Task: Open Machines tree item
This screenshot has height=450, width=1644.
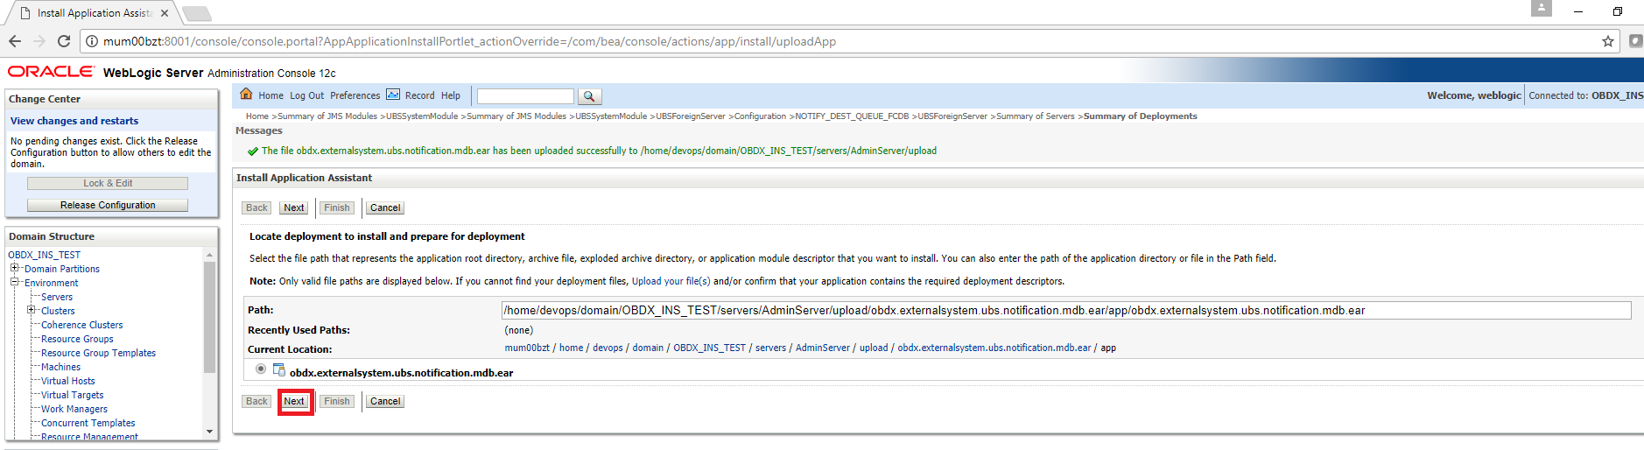Action: click(60, 367)
